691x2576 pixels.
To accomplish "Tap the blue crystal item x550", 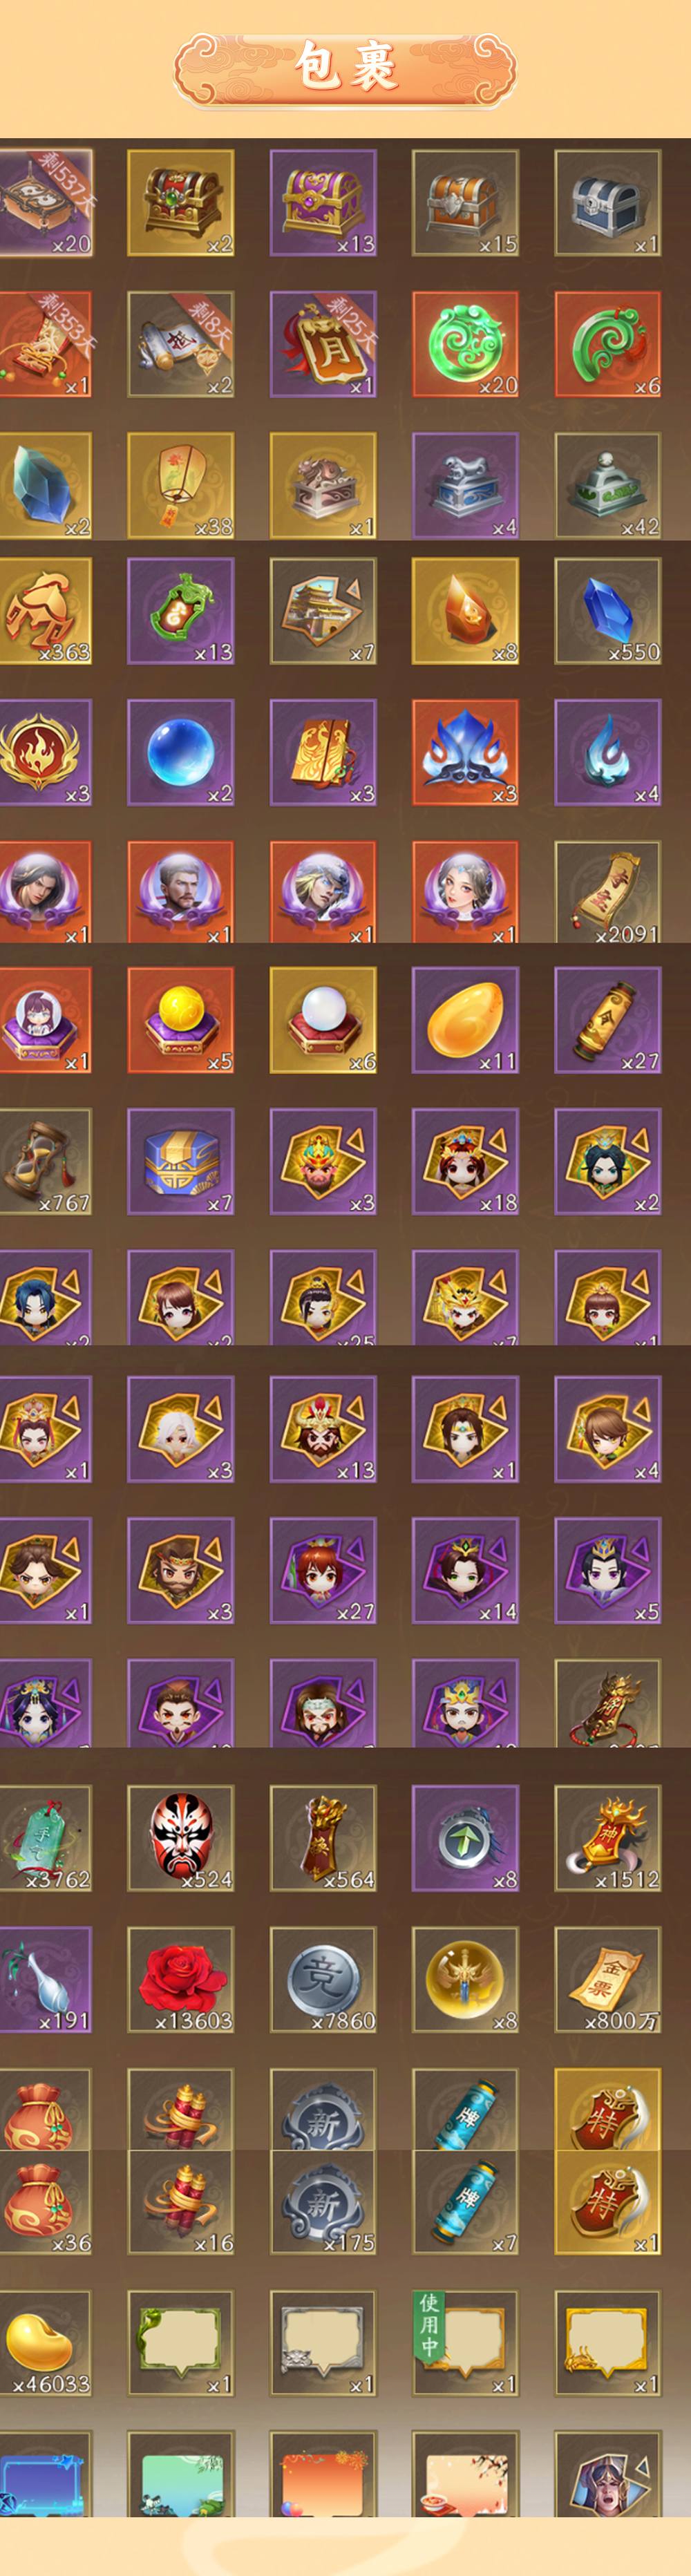I will [x=607, y=611].
